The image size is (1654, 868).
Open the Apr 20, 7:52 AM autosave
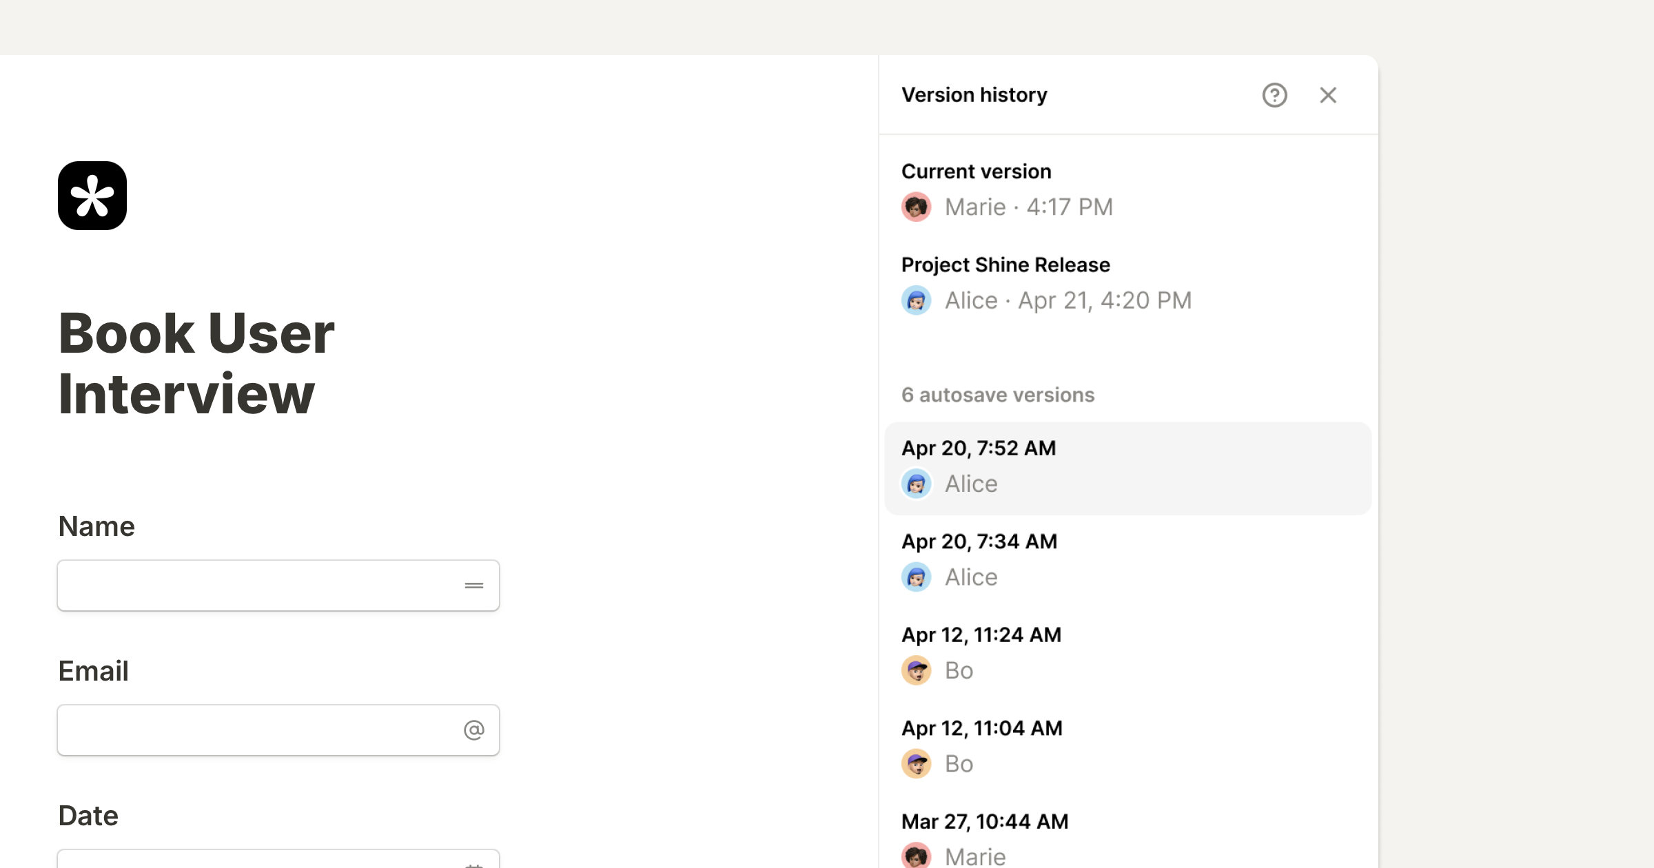[x=1128, y=468]
